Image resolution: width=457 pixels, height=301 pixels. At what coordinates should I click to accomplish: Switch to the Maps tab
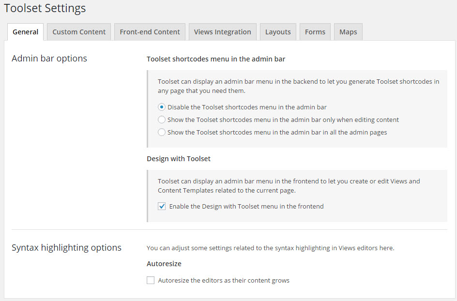[x=348, y=32]
